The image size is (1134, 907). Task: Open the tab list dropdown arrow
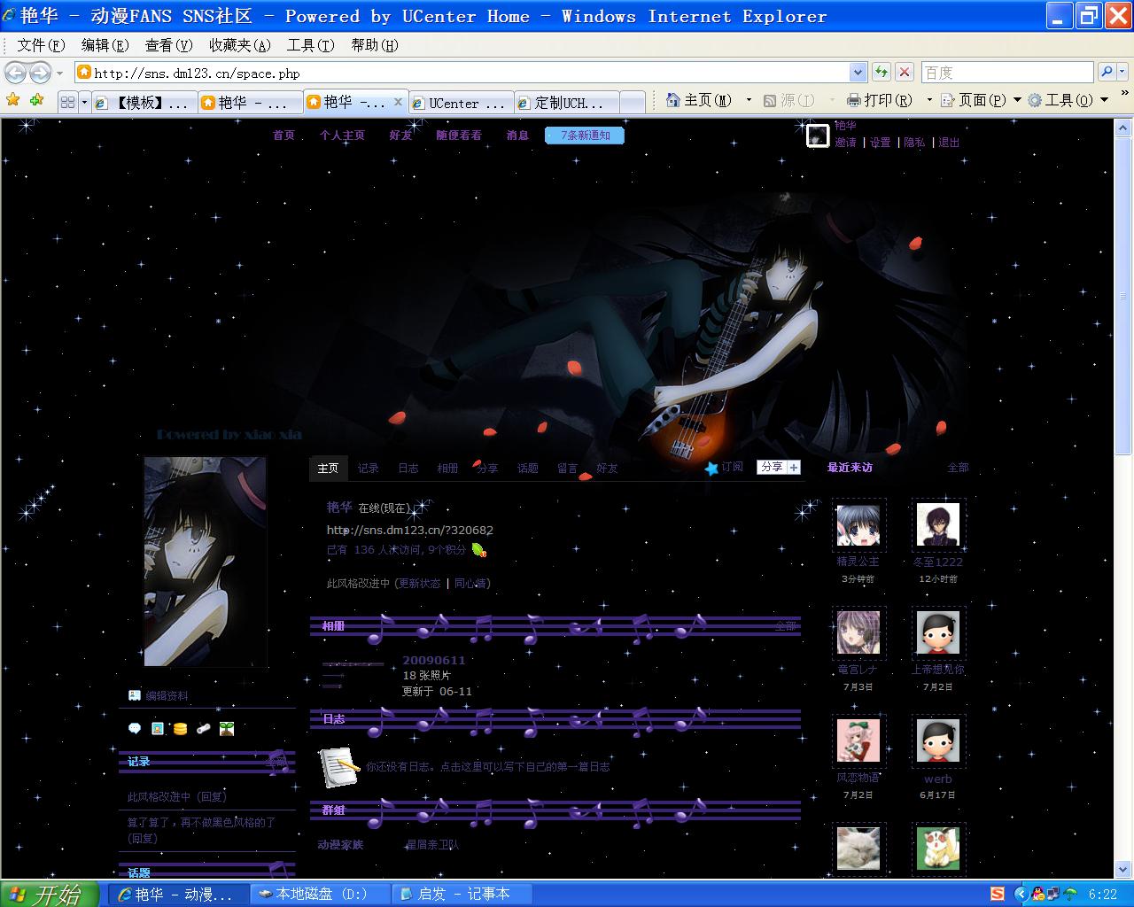pos(84,103)
